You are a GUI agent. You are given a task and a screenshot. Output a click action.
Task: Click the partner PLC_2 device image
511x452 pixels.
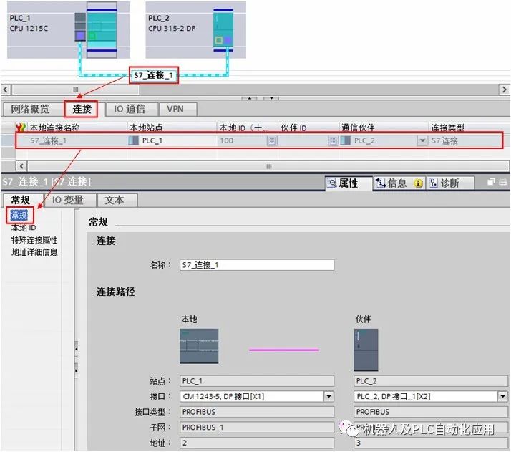[x=366, y=350]
